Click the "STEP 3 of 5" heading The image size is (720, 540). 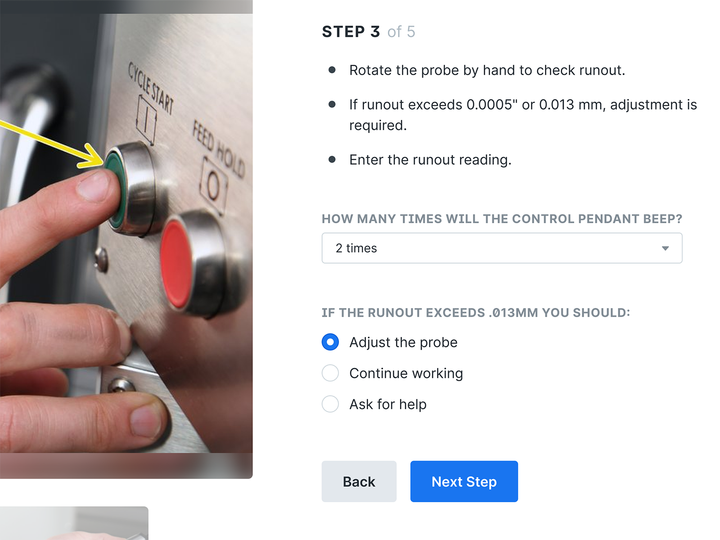click(x=368, y=31)
